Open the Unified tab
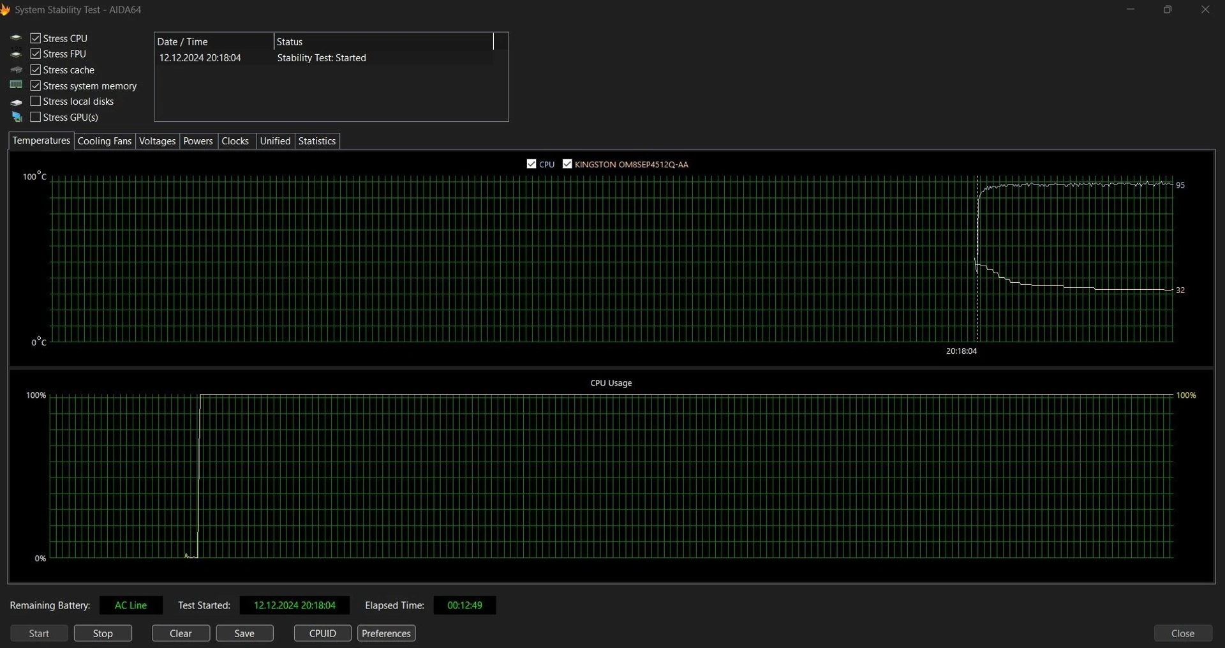1225x648 pixels. 276,141
